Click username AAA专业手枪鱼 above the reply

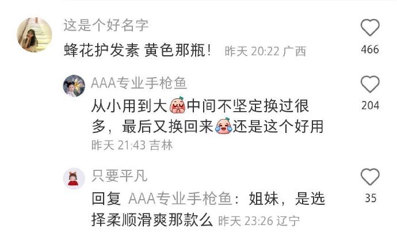[x=139, y=83]
